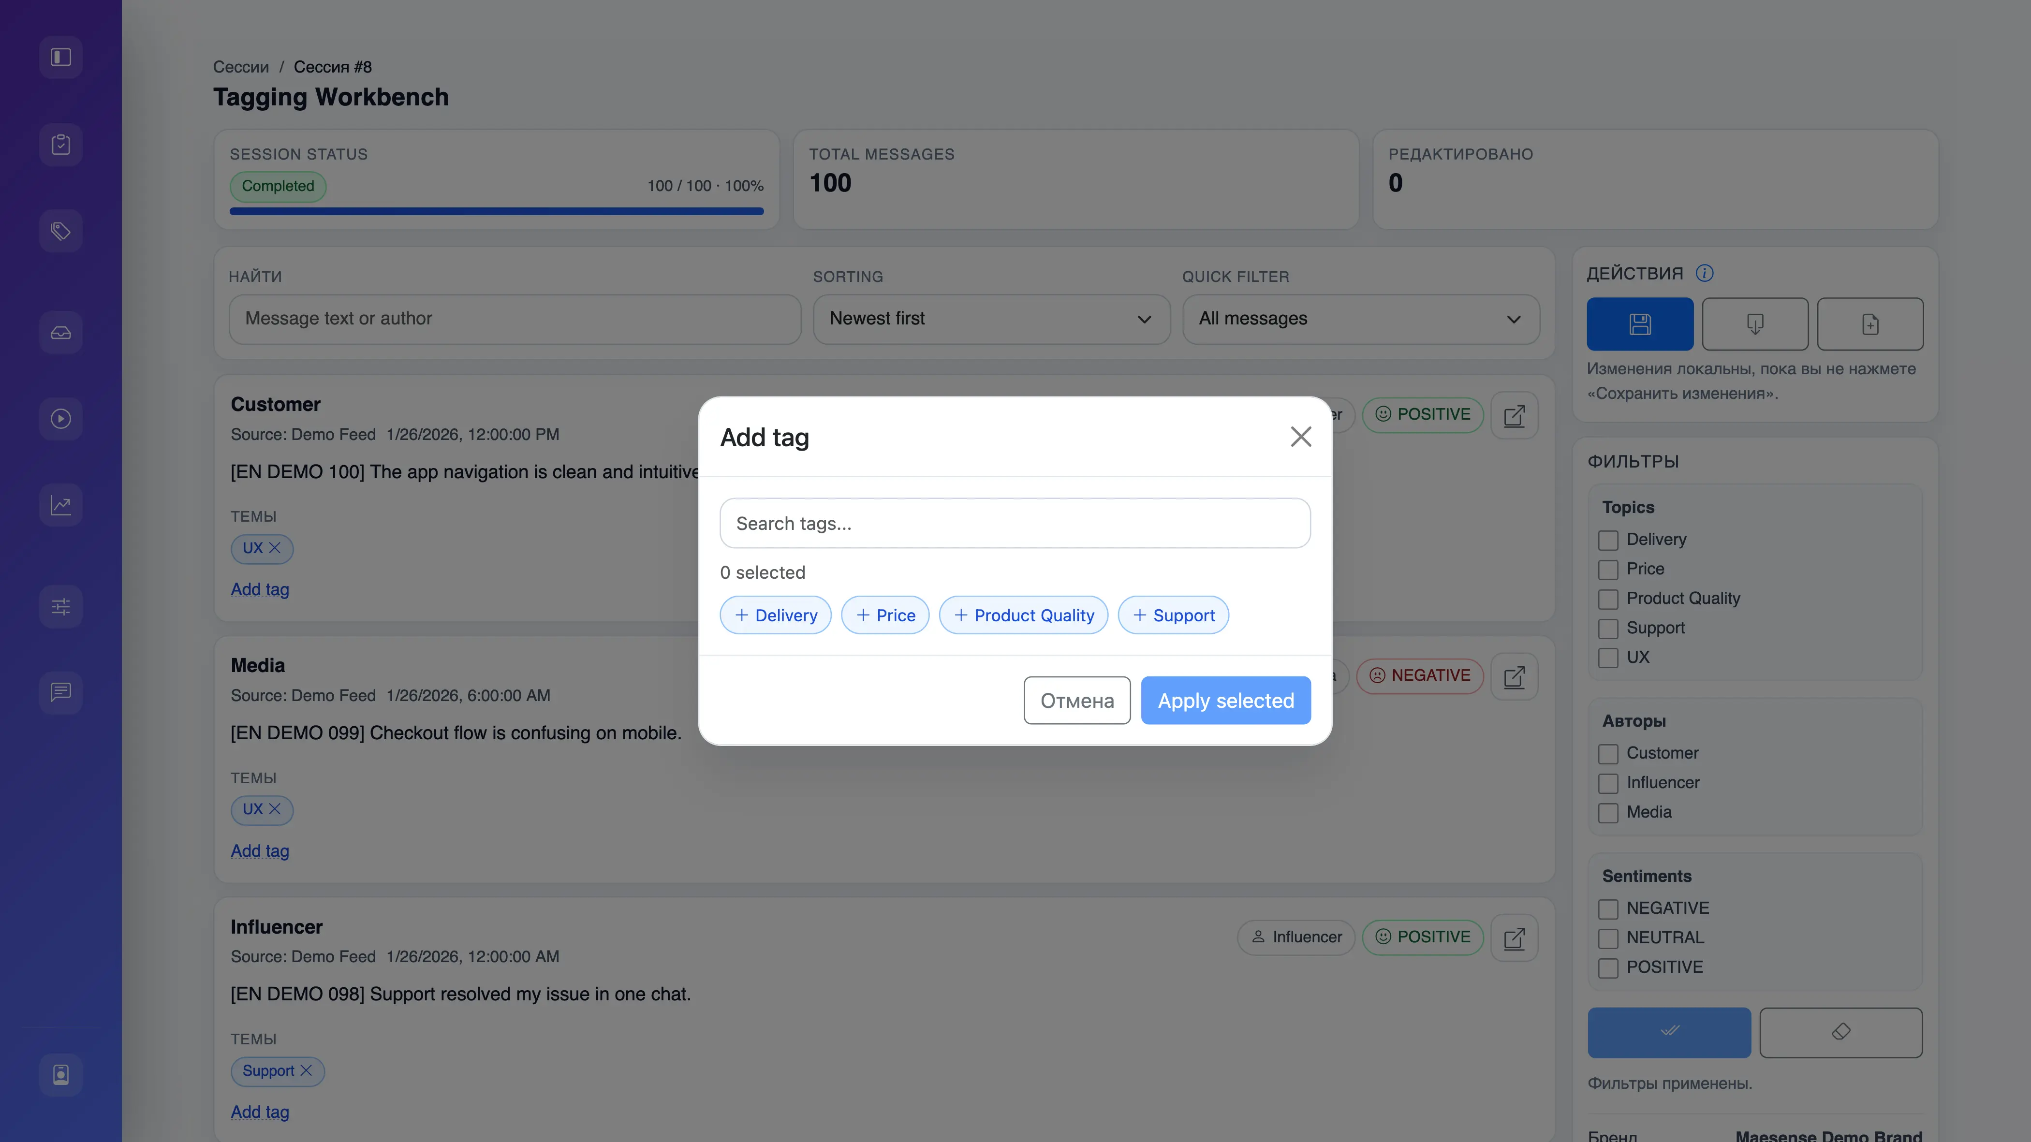Click the Apply selected button
Image resolution: width=2031 pixels, height=1142 pixels.
click(1225, 701)
